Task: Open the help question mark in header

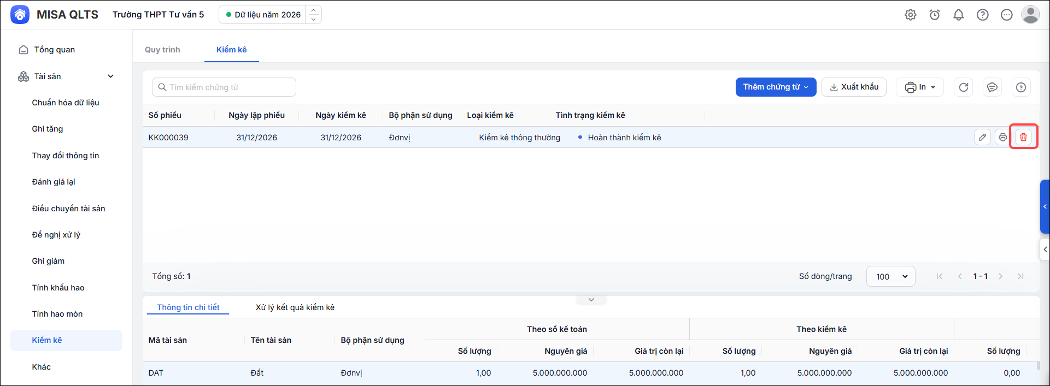Action: (983, 15)
